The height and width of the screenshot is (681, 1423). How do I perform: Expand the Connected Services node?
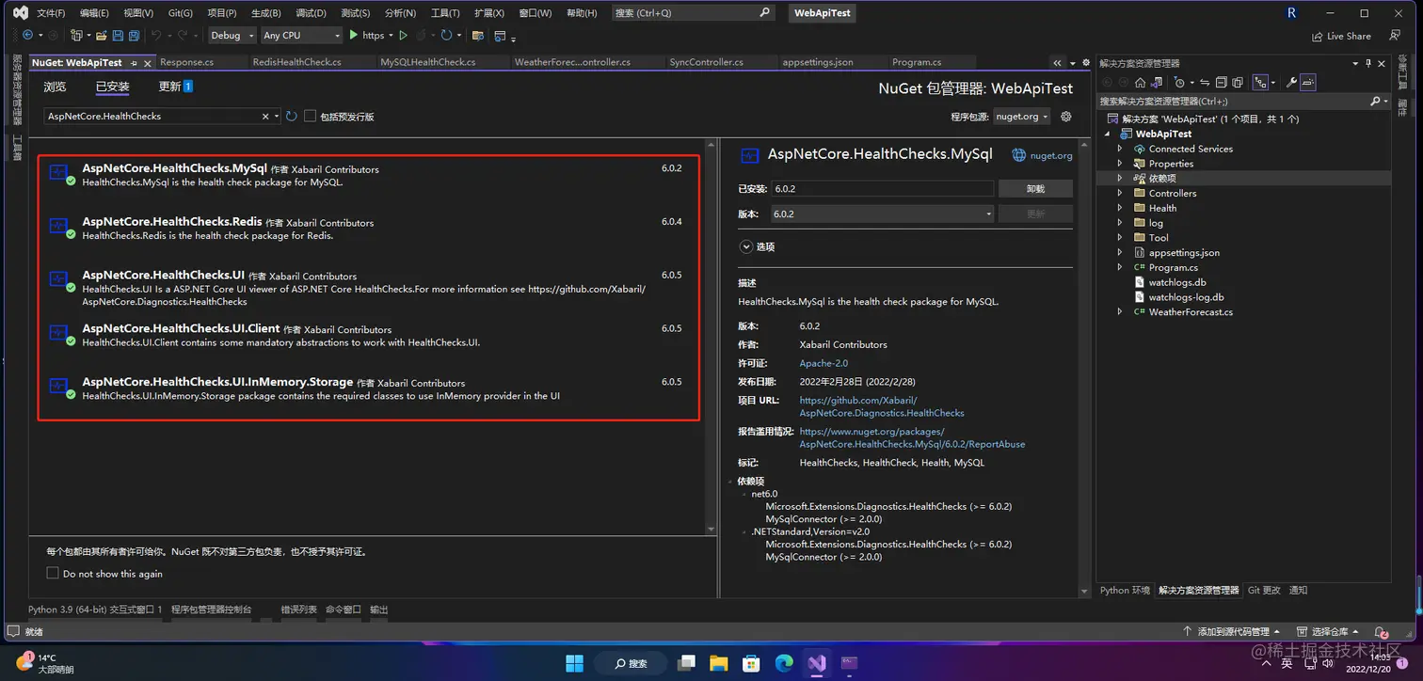[x=1119, y=149]
